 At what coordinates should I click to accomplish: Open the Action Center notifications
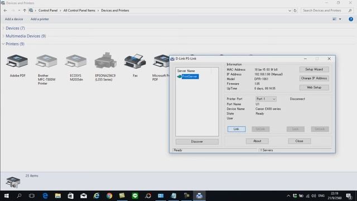tap(349, 196)
